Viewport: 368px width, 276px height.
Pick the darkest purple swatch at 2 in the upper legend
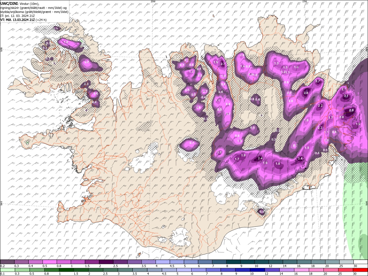tap(106, 262)
